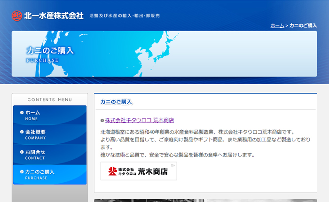Click the red 北一水産 company logo icon
329x202 pixels.
point(17,16)
